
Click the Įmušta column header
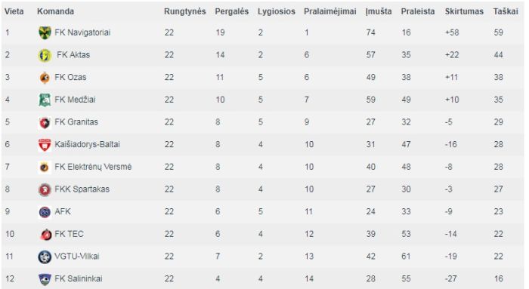[379, 11]
